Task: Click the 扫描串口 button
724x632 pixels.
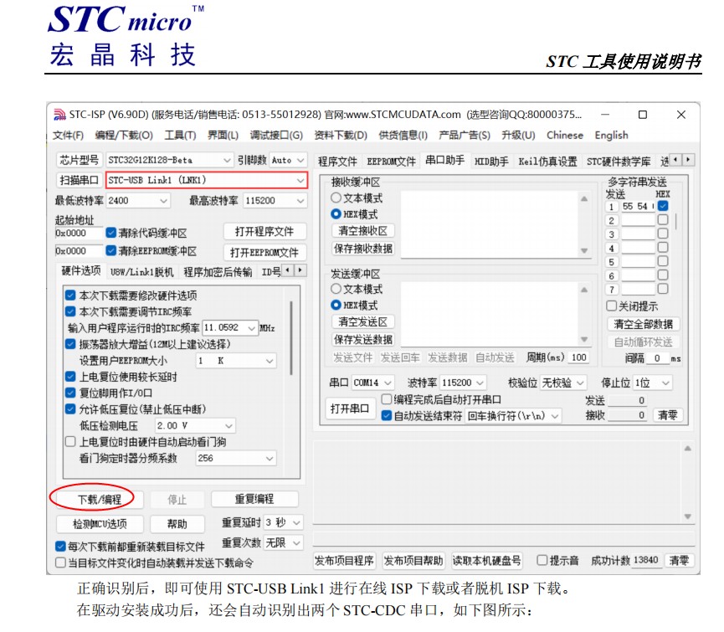Action: tap(79, 180)
